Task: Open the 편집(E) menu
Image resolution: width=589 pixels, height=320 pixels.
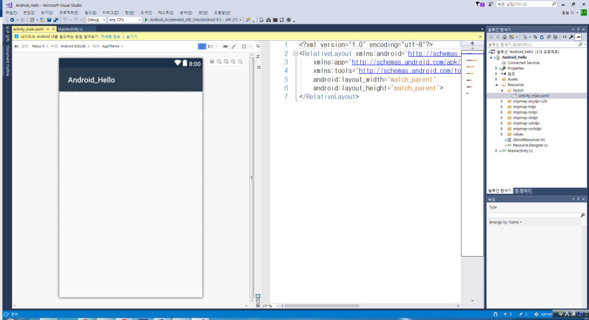Action: [29, 12]
